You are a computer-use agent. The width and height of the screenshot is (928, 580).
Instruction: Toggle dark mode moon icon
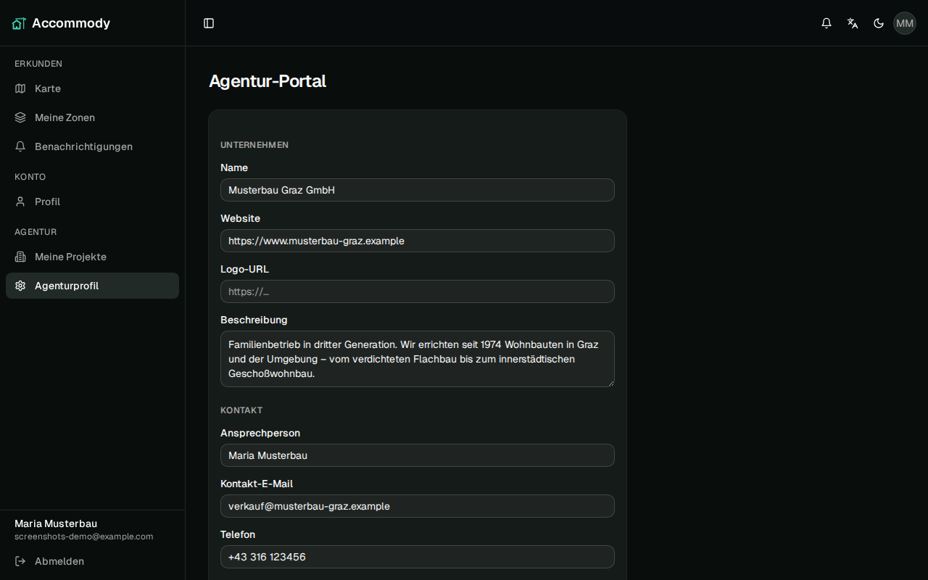pos(879,23)
